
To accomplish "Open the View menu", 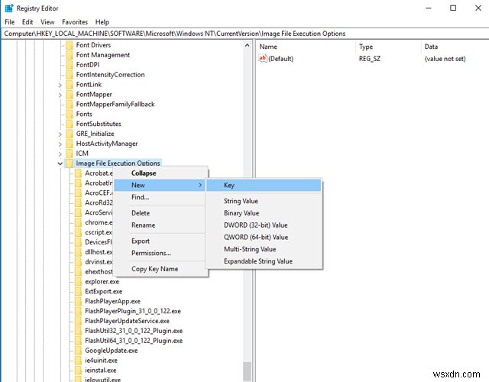I will tap(47, 22).
